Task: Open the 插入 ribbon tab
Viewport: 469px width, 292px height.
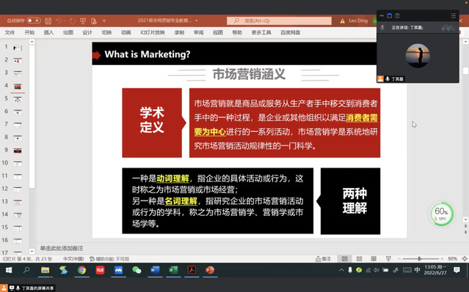Action: [48, 32]
